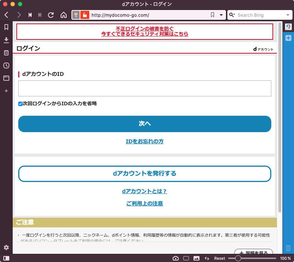The height and width of the screenshot is (262, 294).
Task: Open History panel in sidebar
Action: point(6,65)
